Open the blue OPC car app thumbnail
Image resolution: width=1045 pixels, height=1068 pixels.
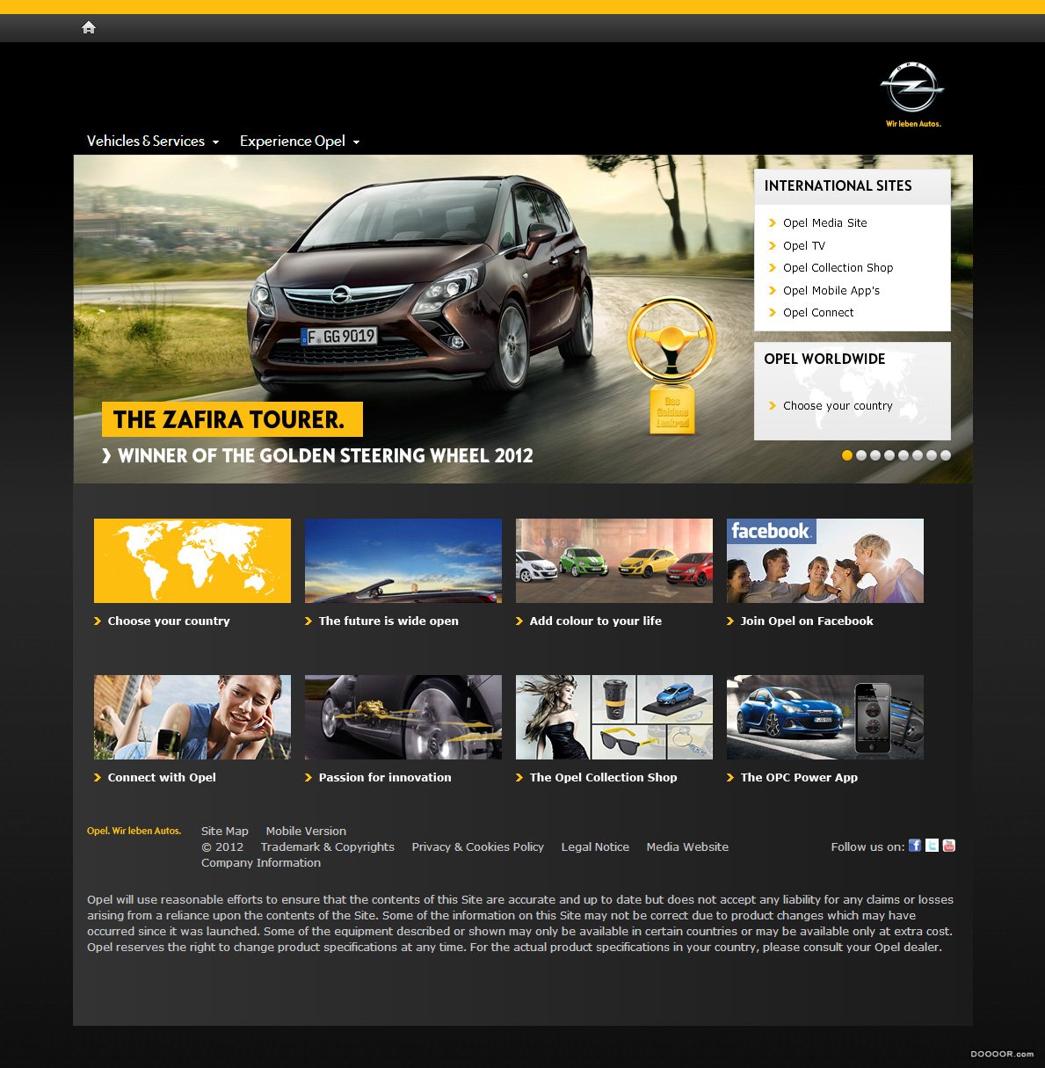tap(825, 717)
